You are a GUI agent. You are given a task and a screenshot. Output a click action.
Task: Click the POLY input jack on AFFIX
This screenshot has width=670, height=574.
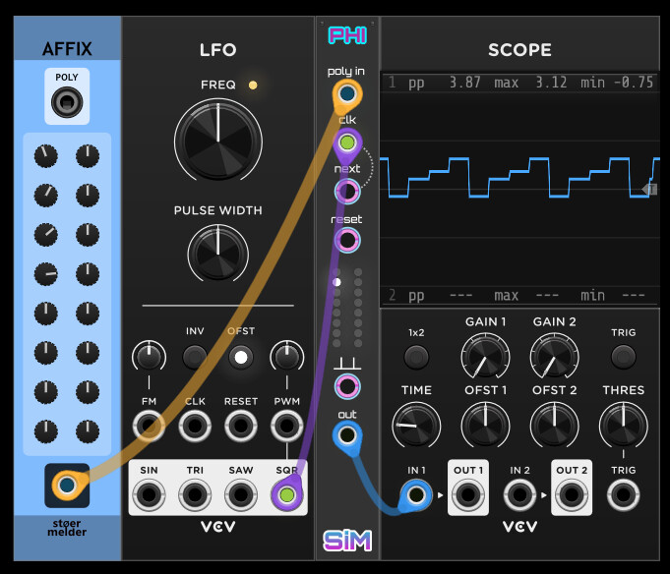tap(67, 102)
